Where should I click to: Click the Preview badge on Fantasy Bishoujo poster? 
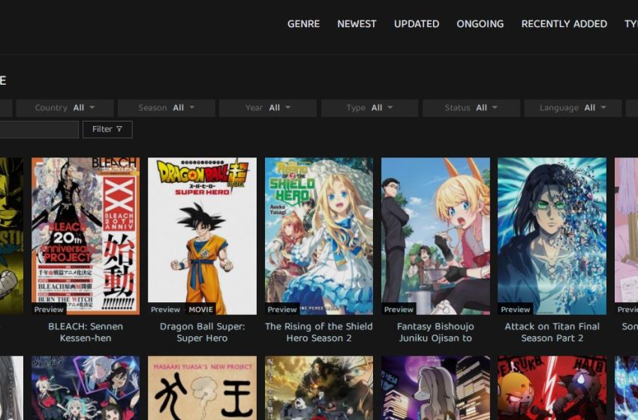[399, 310]
